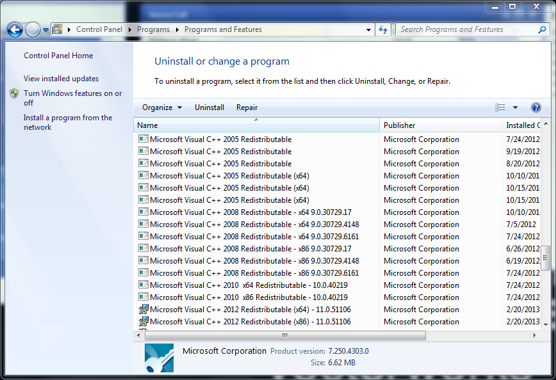Image resolution: width=556 pixels, height=380 pixels.
Task: Expand the Organize dropdown menu
Action: tap(162, 107)
